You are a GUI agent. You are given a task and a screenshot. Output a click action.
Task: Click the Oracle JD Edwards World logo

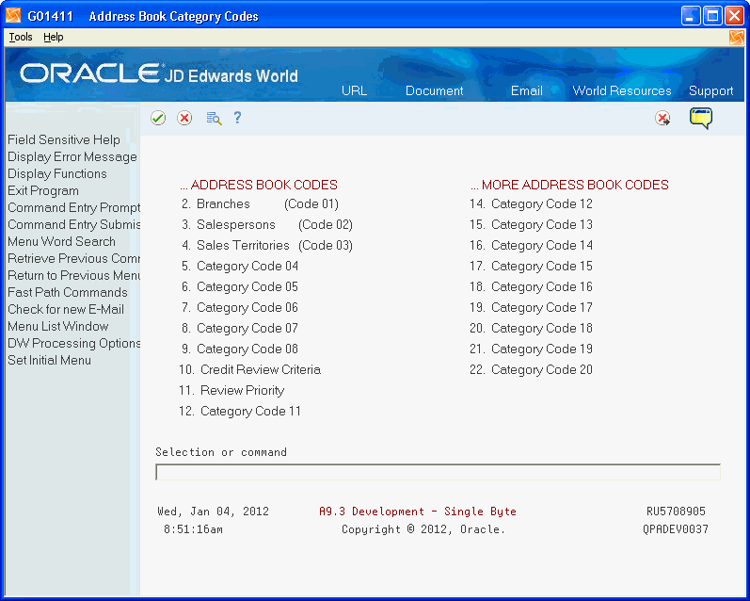coord(159,74)
